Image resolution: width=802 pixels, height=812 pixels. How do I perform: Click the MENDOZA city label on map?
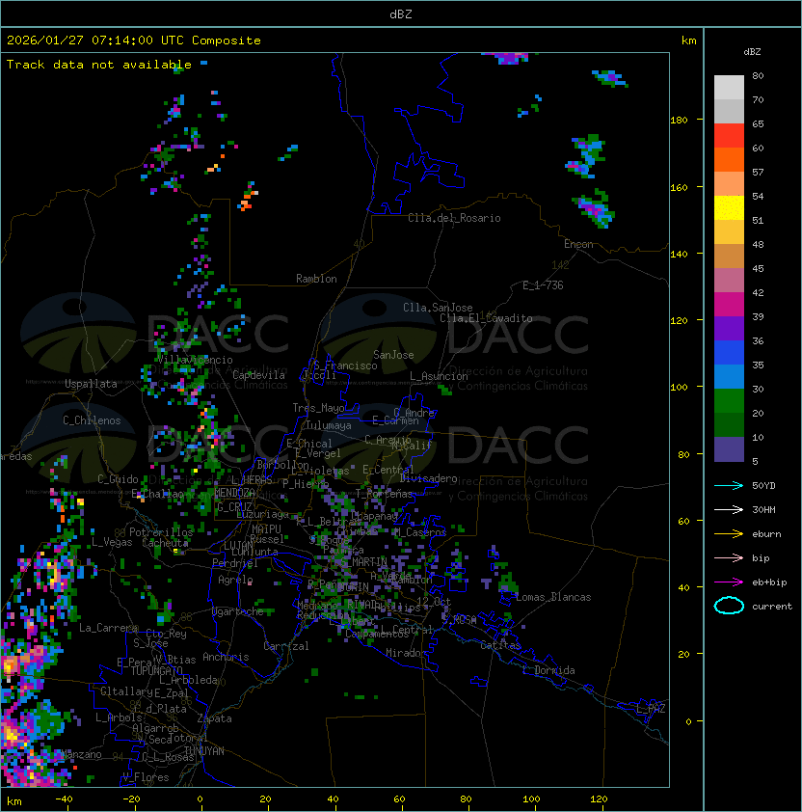[236, 493]
